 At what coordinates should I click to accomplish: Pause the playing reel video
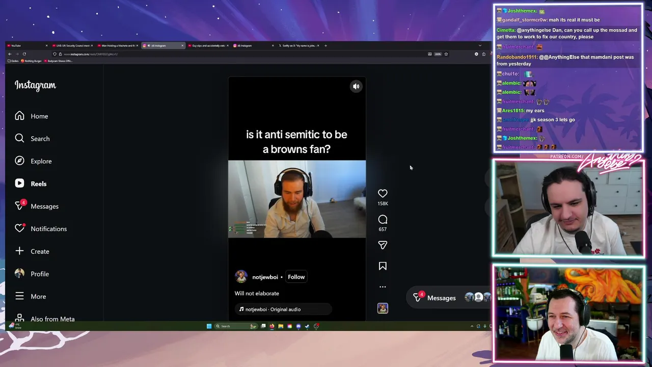pyautogui.click(x=297, y=199)
